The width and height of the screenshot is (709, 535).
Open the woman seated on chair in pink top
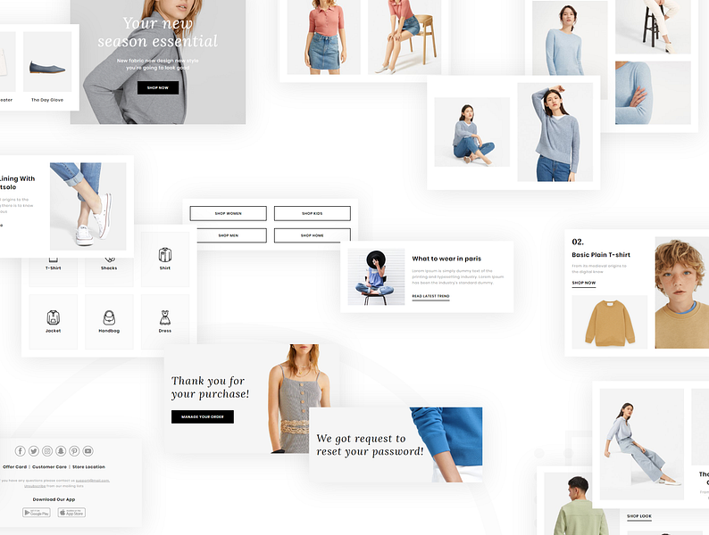[x=405, y=37]
